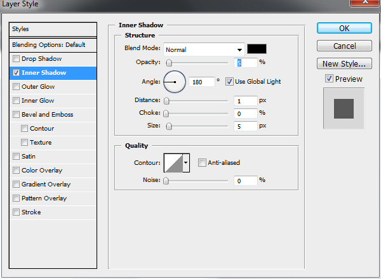Click the Cancel button

[x=344, y=46]
